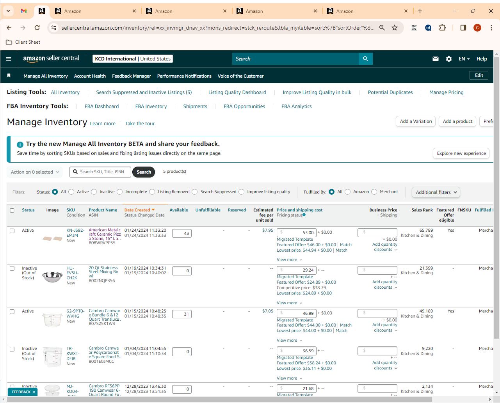Switch to the Gmail pinned tab
This screenshot has height=403, width=500.
coord(24,11)
